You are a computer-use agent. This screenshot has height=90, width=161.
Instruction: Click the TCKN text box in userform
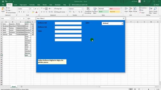(68, 31)
